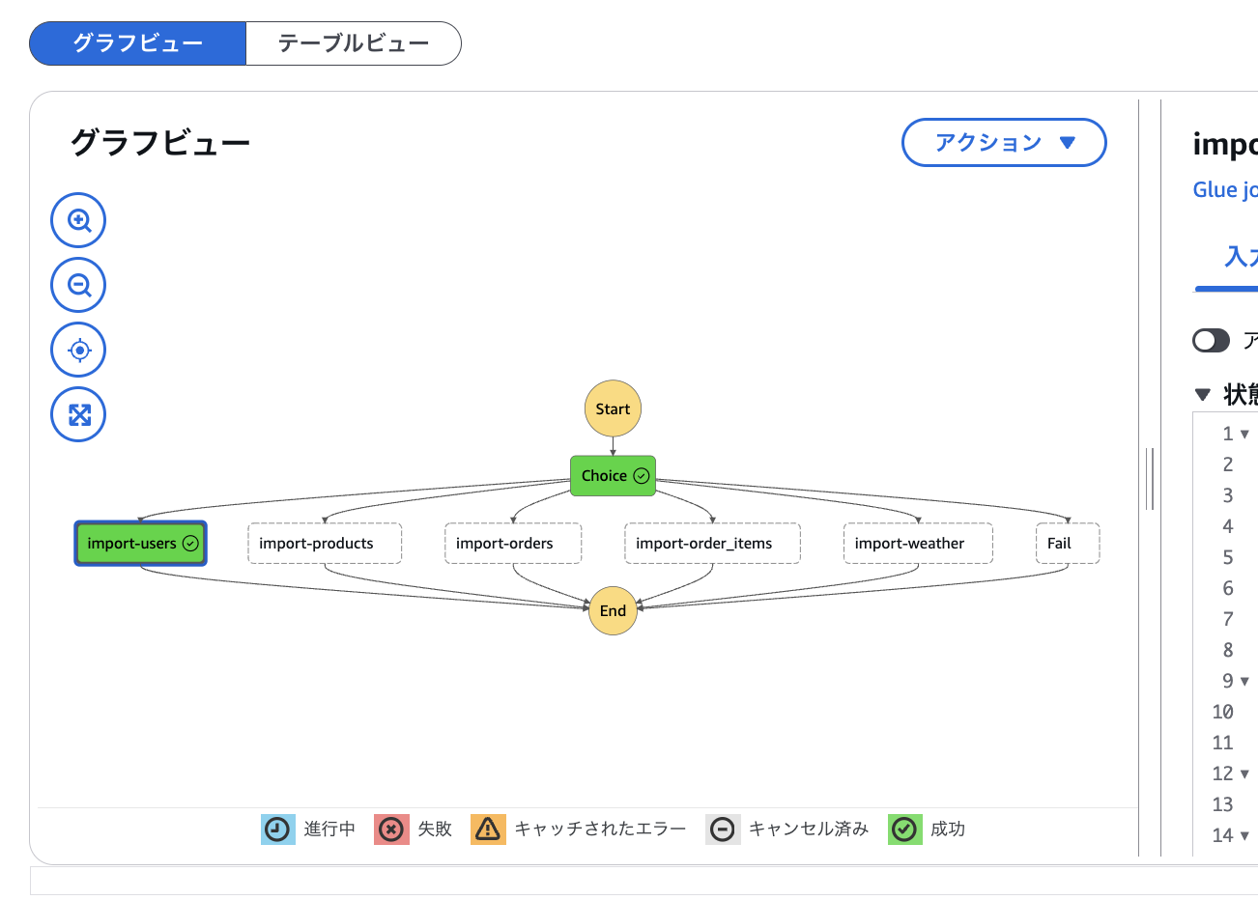Select the Start node
The width and height of the screenshot is (1258, 900).
pyautogui.click(x=613, y=408)
